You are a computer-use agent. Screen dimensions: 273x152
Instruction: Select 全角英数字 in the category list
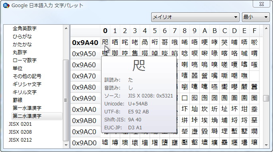point(25,28)
